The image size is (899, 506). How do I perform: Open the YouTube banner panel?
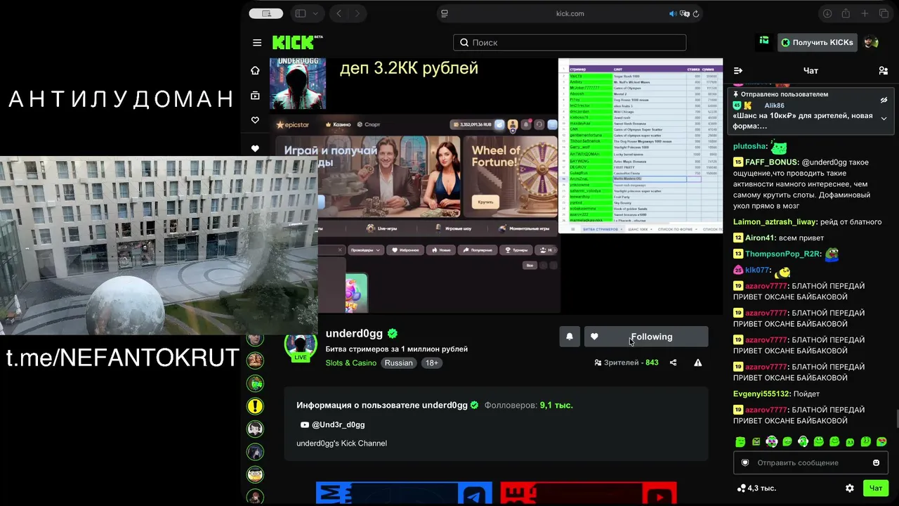click(589, 493)
